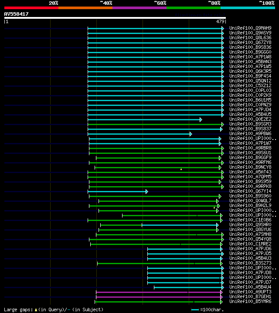Click UniRef100_Q9SHR0 hit label
The image size is (279, 313).
pos(250,225)
